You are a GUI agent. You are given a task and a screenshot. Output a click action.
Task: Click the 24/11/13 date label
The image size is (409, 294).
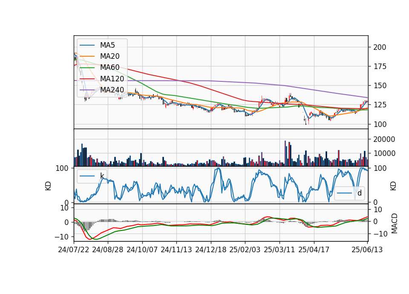click(x=176, y=250)
